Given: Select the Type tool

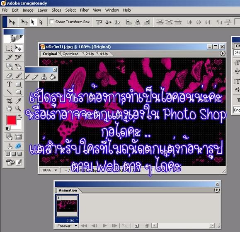Looking at the screenshot, I should [x=9, y=84].
